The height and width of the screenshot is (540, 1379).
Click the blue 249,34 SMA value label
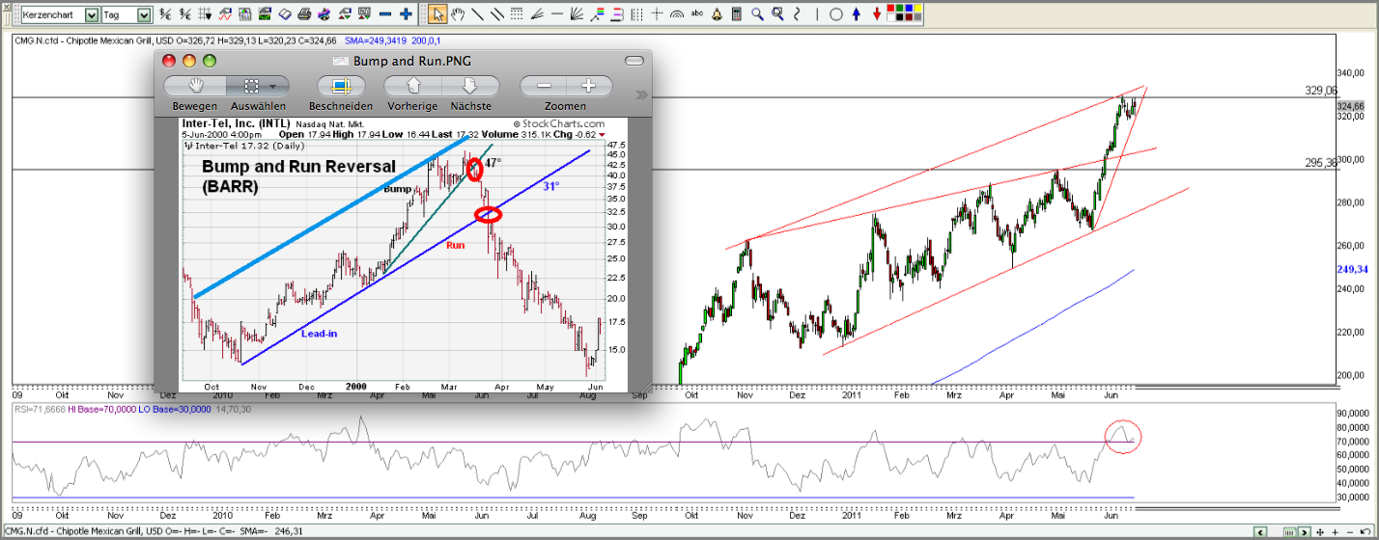[1351, 269]
